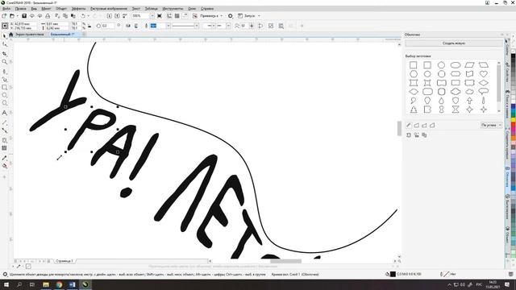Toggle the lock ratio padlock
The height and width of the screenshot is (290, 516).
click(x=89, y=26)
